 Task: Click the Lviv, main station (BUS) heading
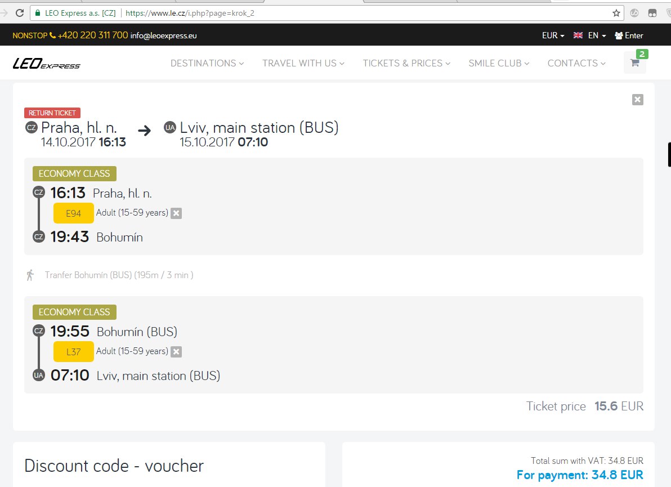260,128
